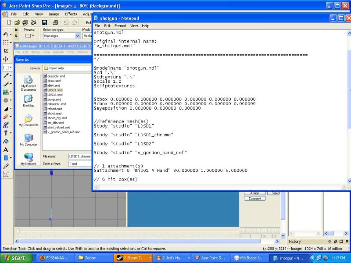The width and height of the screenshot is (351, 263).
Task: Select the Preset Shape blue rectangle tool
Action: [6, 158]
